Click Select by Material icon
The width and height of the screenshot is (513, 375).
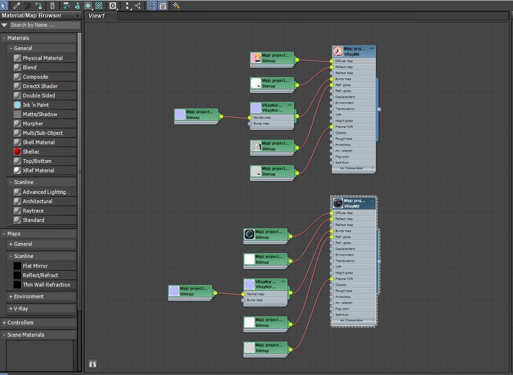(176, 5)
